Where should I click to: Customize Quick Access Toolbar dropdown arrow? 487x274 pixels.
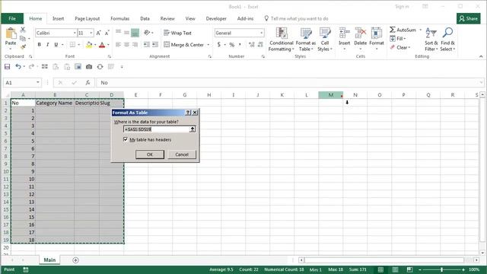click(x=122, y=67)
